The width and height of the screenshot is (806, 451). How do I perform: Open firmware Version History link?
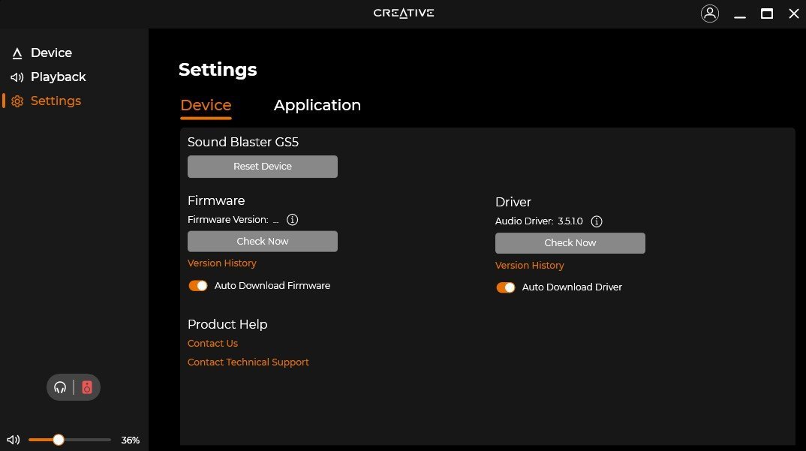(x=221, y=263)
